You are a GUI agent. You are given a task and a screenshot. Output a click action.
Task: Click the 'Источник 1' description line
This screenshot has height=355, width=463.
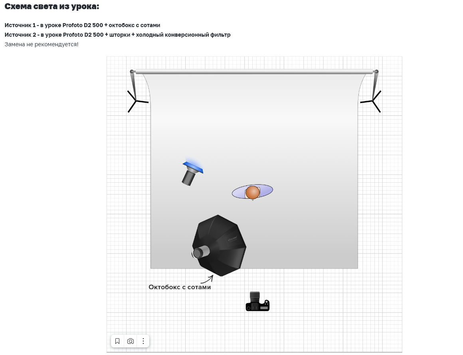[82, 25]
